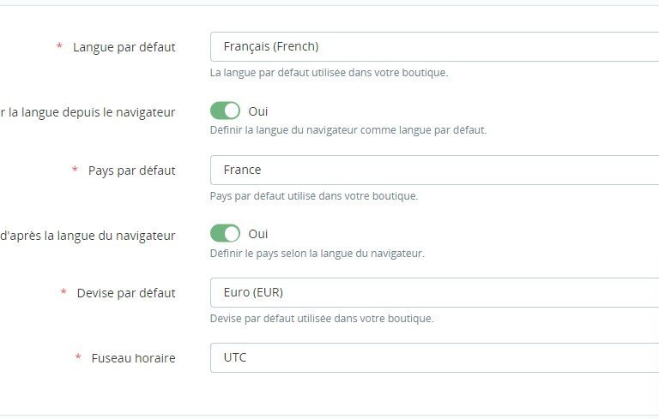Click help text 'Definir le pays selon la langue'
Viewport: 659px width, 419px height.
(x=317, y=253)
